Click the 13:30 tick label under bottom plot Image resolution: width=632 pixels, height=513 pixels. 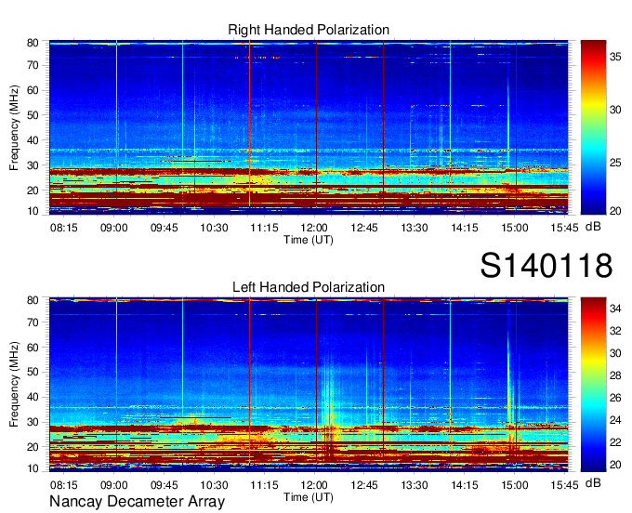(415, 484)
